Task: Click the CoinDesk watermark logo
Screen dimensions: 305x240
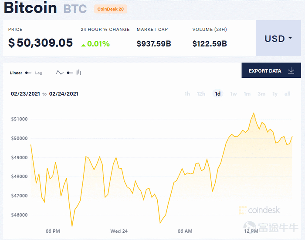Action: click(259, 210)
